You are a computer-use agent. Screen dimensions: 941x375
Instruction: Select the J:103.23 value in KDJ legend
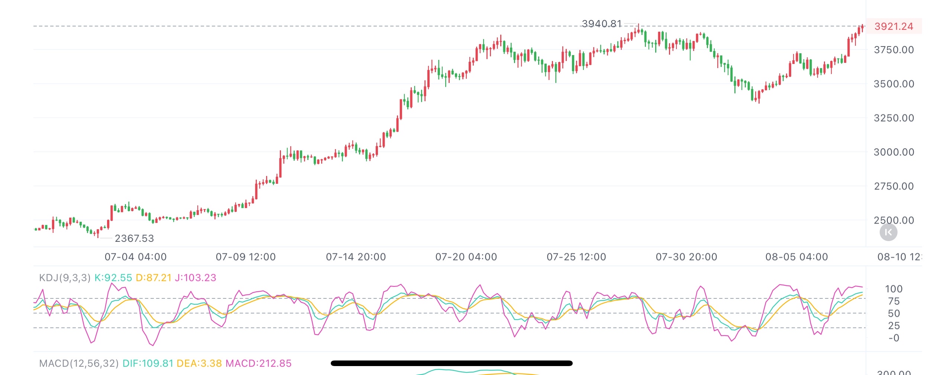[x=195, y=278]
